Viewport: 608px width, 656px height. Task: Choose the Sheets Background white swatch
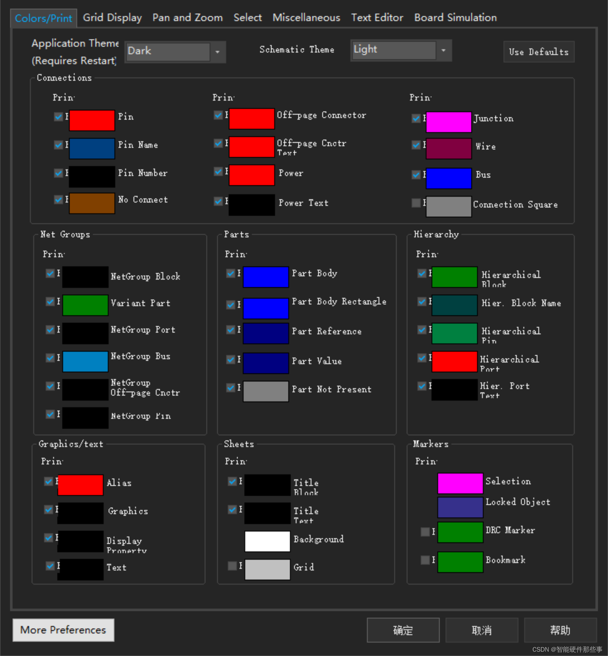[267, 541]
